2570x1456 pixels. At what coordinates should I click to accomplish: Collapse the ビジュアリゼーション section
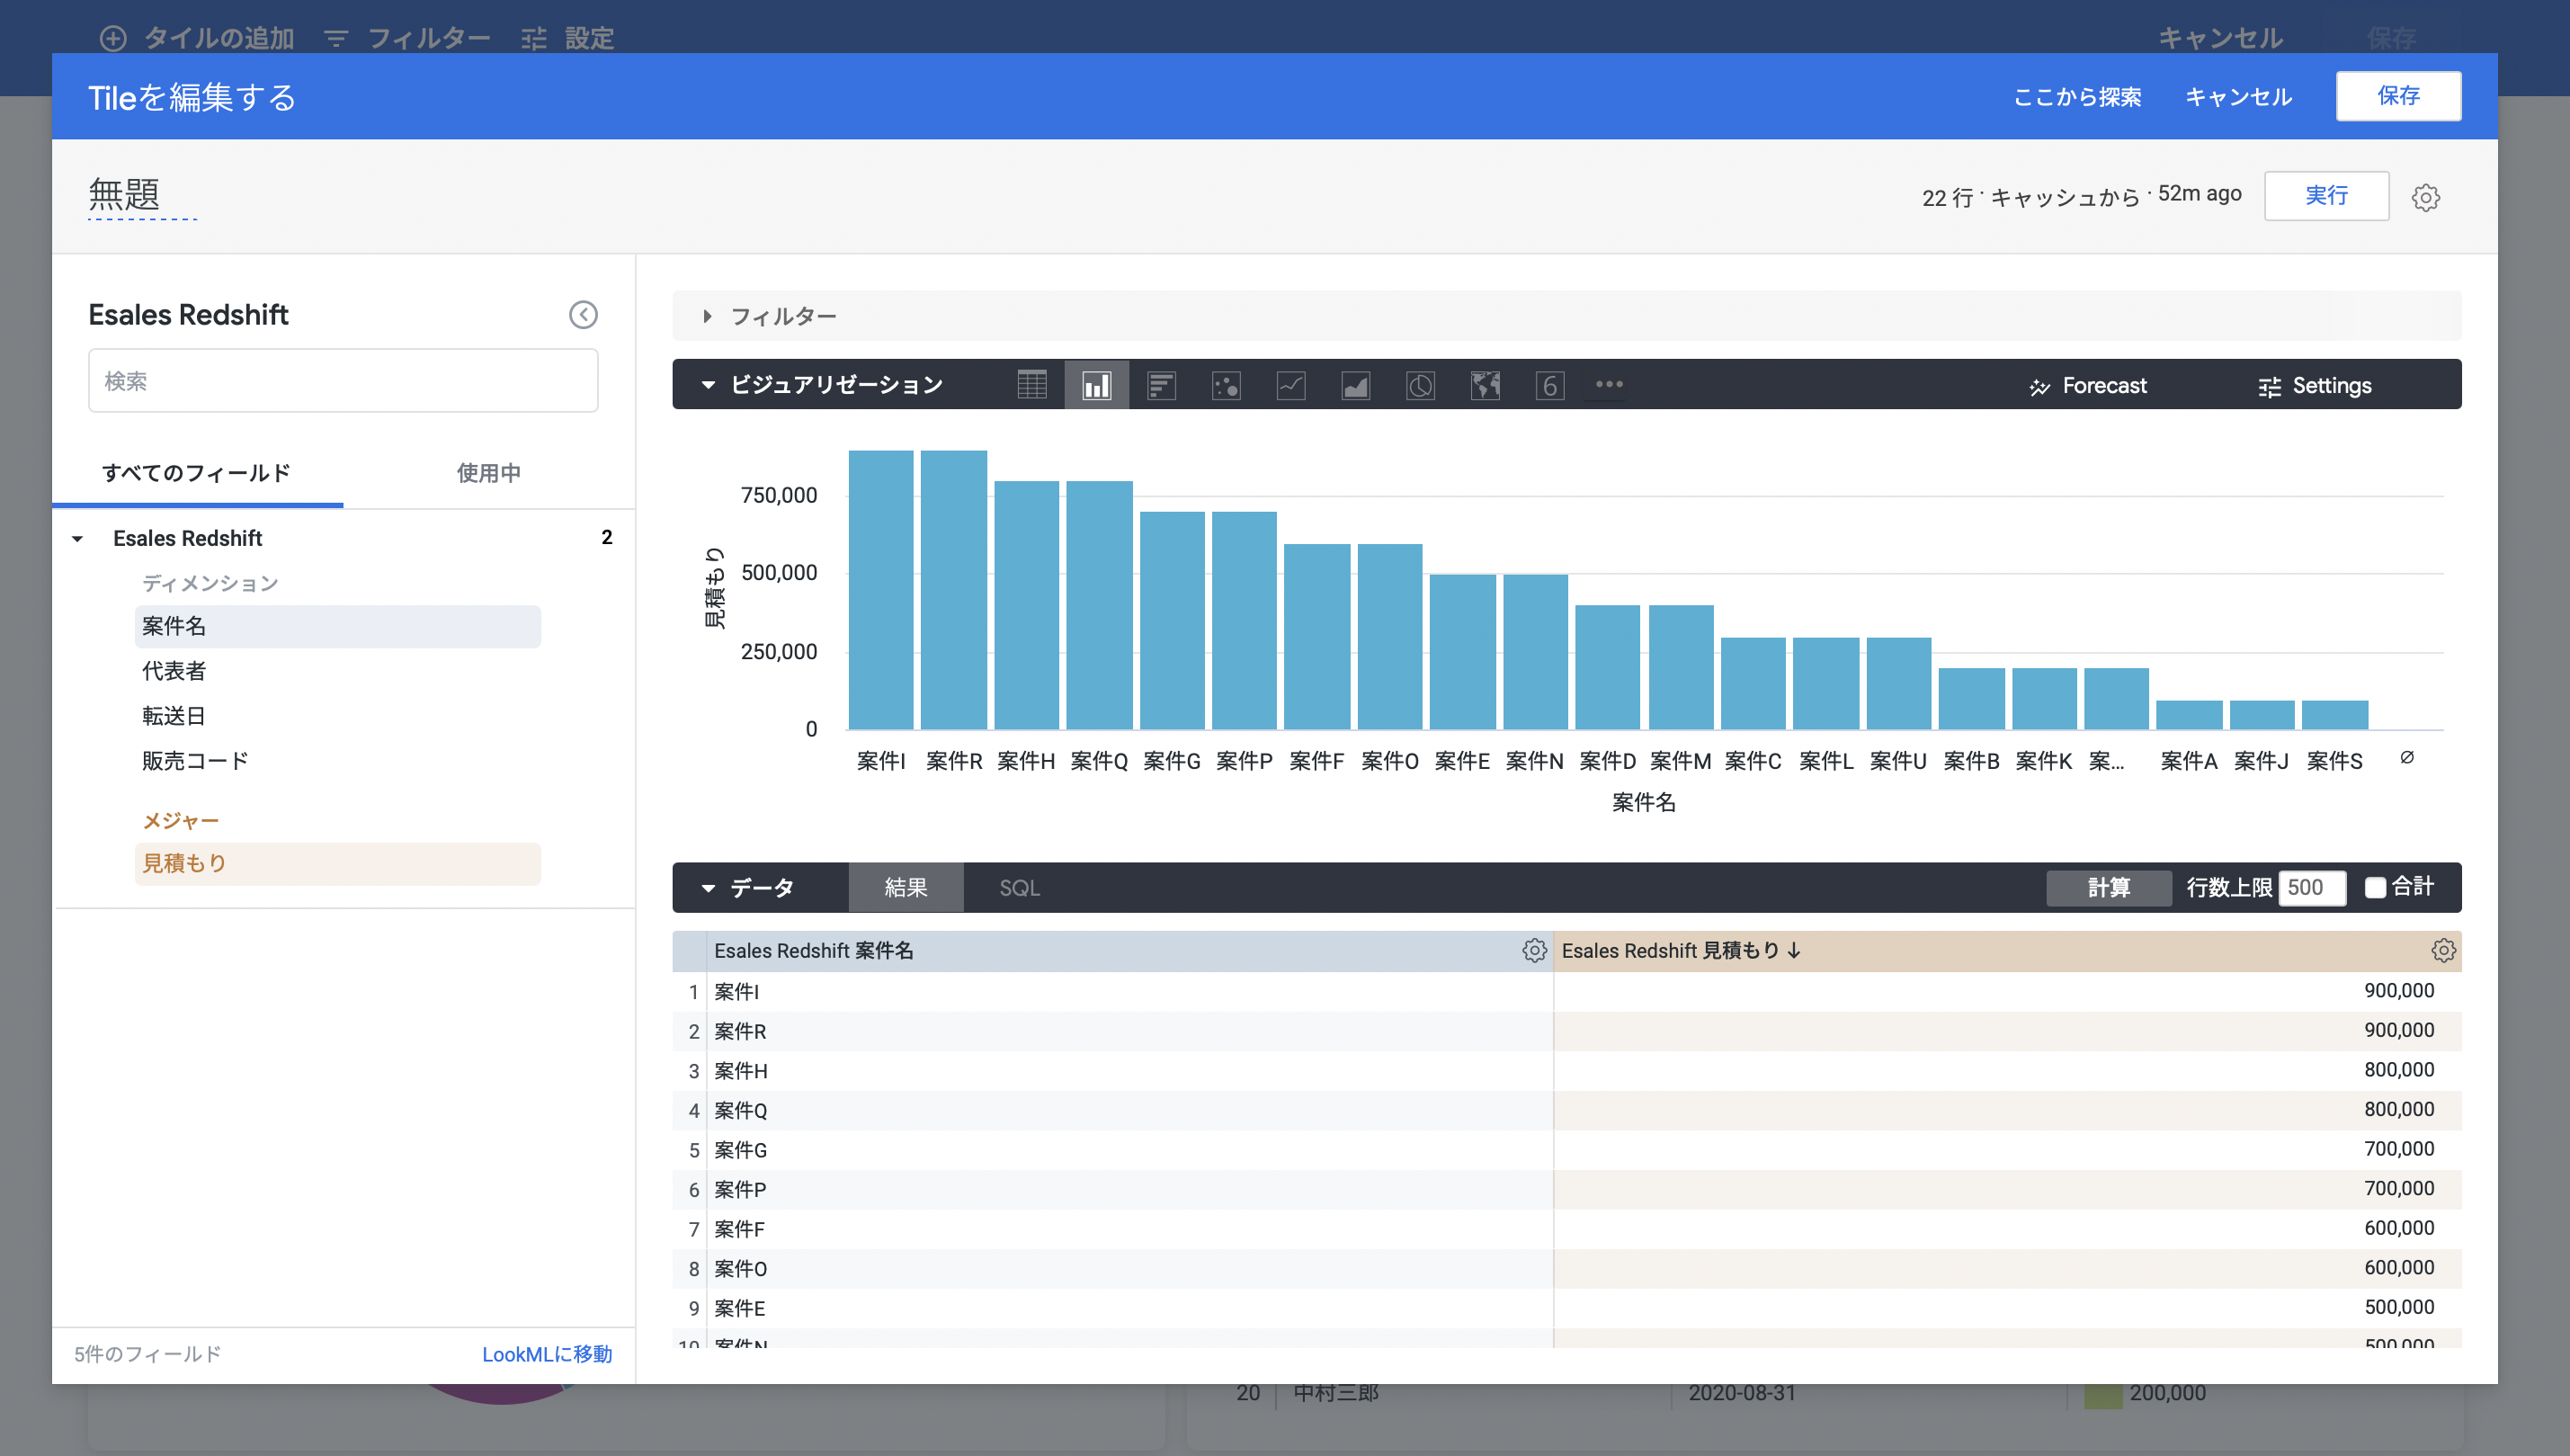pos(708,385)
